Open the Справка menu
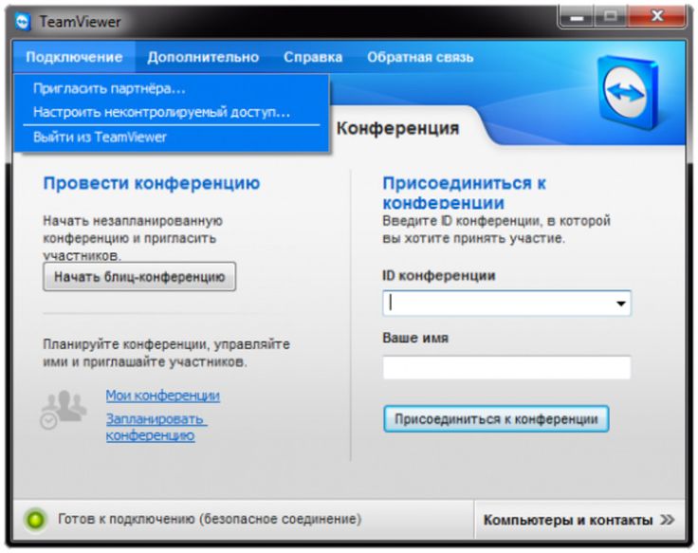The image size is (698, 553). point(313,57)
